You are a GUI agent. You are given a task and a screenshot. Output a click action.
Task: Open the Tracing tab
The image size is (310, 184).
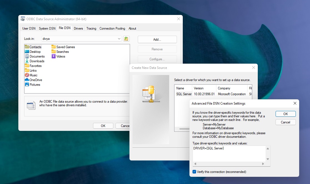pyautogui.click(x=91, y=28)
